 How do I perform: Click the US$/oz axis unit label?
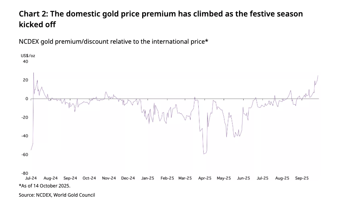coord(28,56)
